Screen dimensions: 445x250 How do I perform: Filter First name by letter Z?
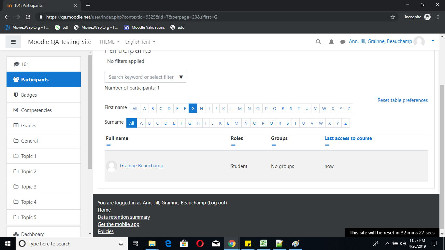[349, 108]
